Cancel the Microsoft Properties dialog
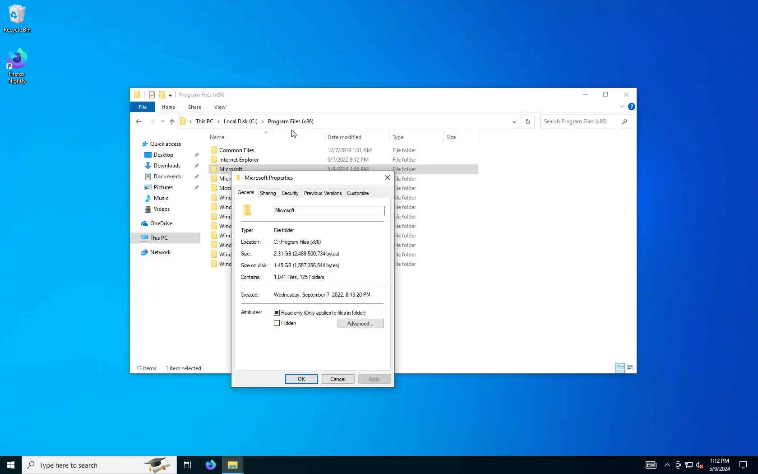 (x=338, y=379)
